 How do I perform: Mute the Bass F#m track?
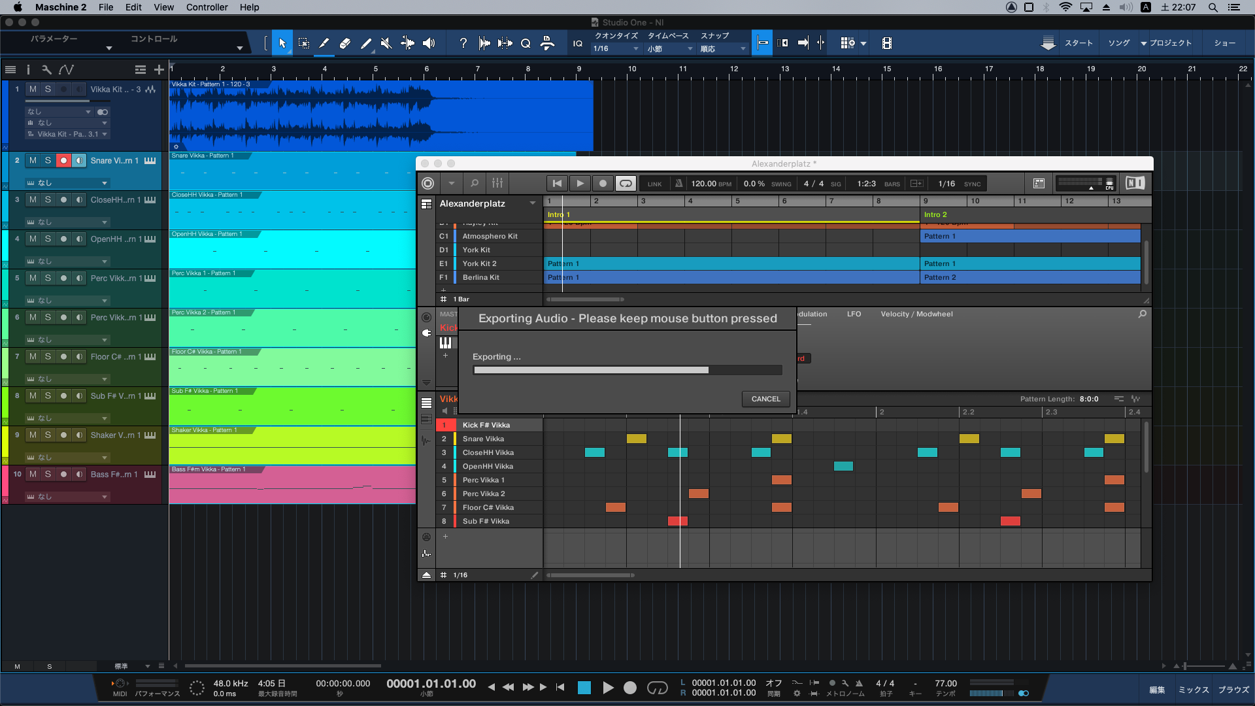33,474
